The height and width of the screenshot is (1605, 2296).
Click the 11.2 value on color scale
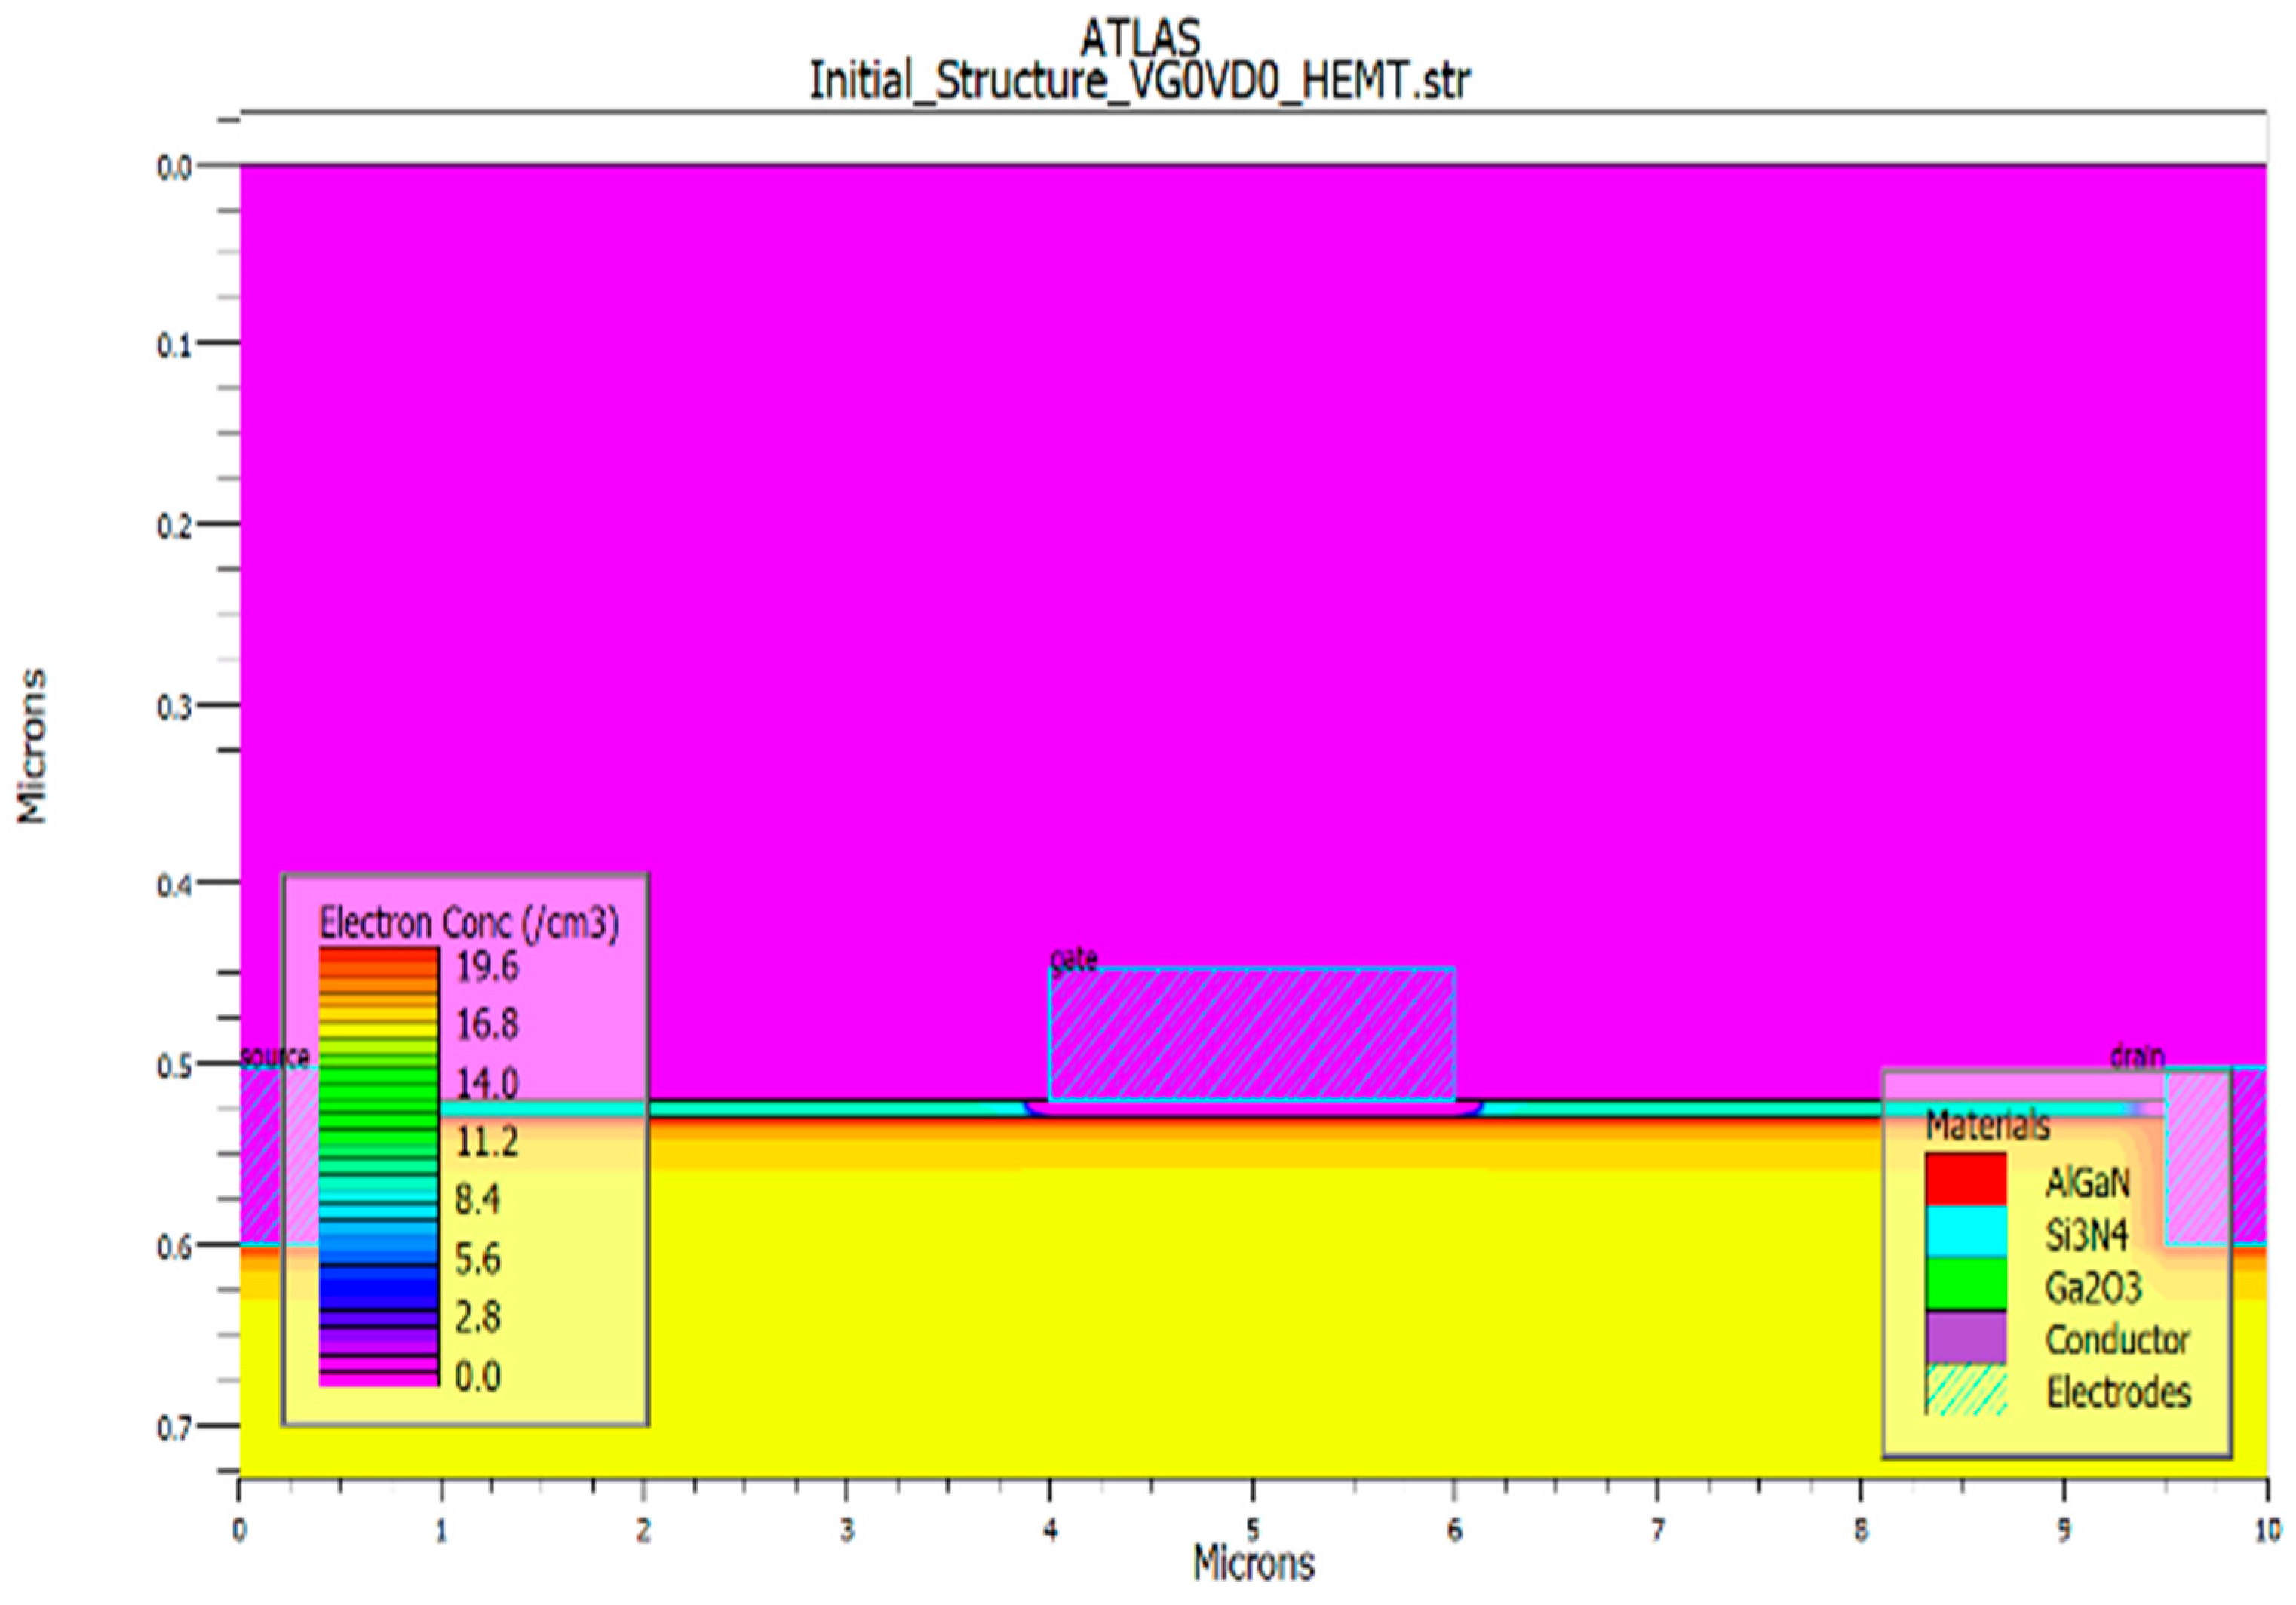(x=487, y=1141)
